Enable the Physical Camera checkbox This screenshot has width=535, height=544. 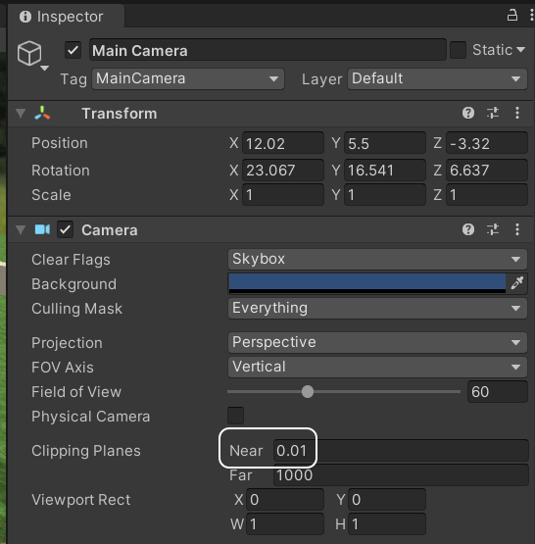[235, 416]
